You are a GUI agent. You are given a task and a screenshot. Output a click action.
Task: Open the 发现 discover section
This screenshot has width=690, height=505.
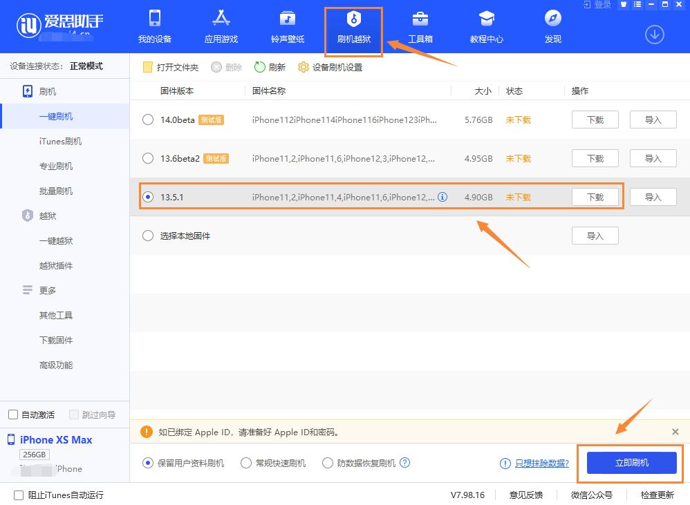pyautogui.click(x=552, y=26)
